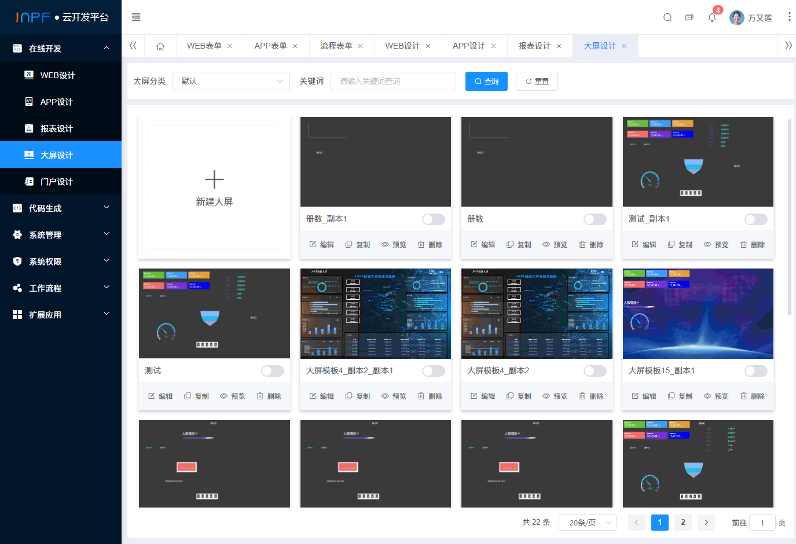
Task: Collapse the sidebar via the hamburger icon
Action: coord(135,17)
